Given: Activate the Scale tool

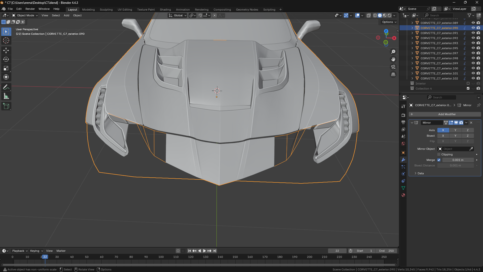Looking at the screenshot, I should pos(6,68).
